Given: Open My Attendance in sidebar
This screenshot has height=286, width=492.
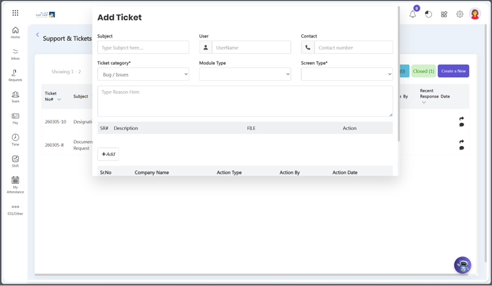Looking at the screenshot, I should (15, 184).
